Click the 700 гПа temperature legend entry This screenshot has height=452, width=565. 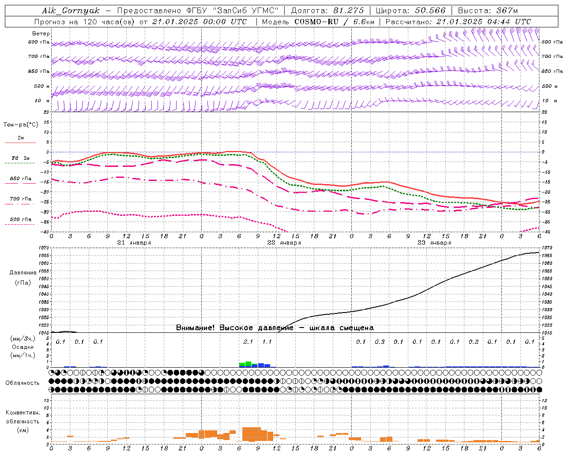[x=21, y=199]
